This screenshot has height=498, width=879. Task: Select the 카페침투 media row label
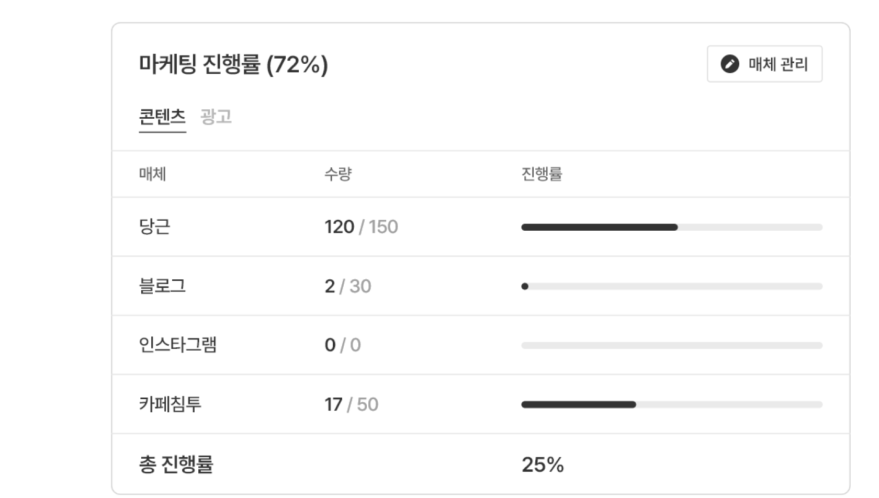coord(170,404)
